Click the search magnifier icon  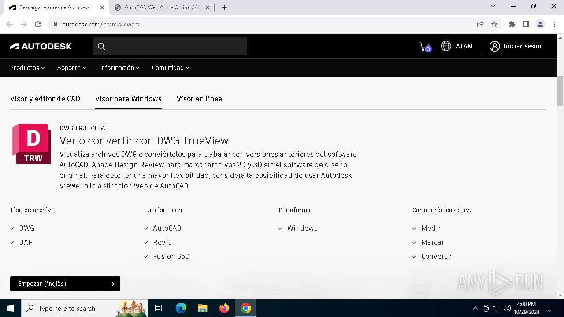[x=101, y=46]
